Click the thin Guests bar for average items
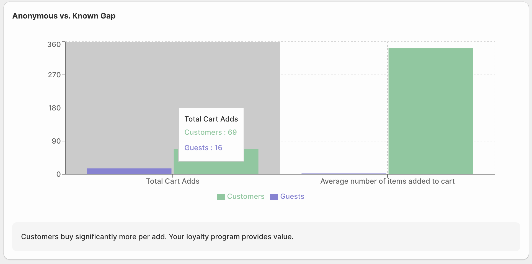This screenshot has width=532, height=264. [344, 174]
